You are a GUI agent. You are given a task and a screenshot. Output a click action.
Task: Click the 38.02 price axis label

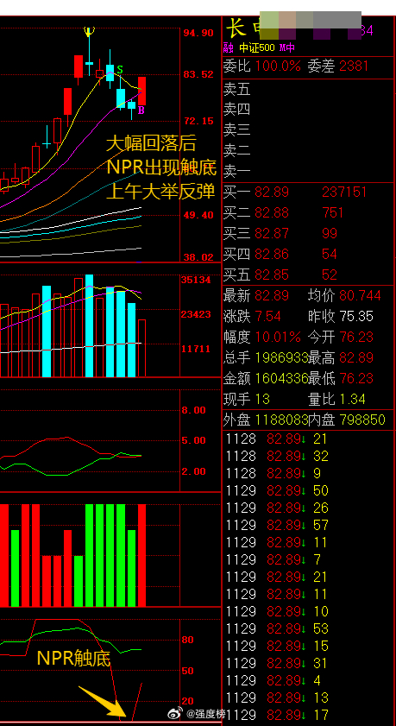[x=198, y=257]
